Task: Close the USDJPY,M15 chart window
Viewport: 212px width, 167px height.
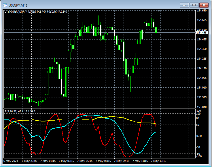Action: (x=204, y=5)
